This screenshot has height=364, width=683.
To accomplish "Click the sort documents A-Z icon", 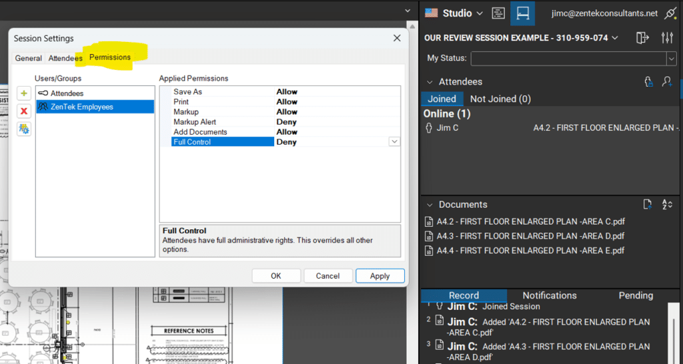I will point(667,204).
